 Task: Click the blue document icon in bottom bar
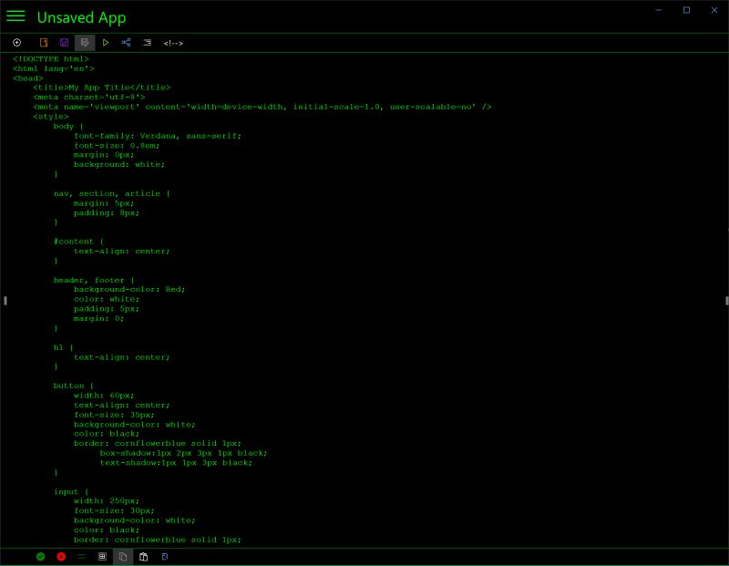click(x=165, y=557)
